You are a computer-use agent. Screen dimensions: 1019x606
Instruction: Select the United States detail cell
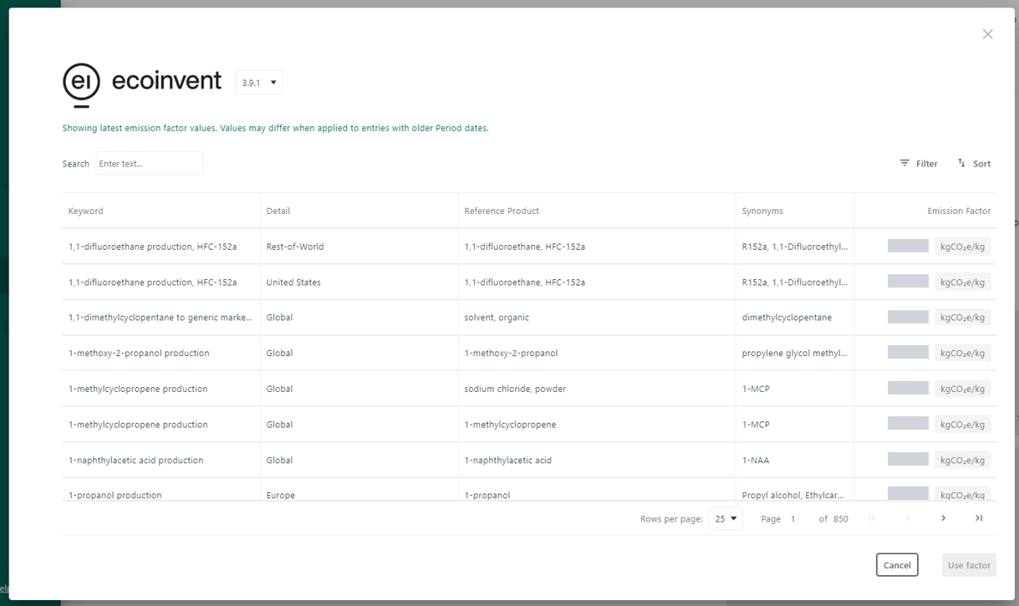coord(293,283)
